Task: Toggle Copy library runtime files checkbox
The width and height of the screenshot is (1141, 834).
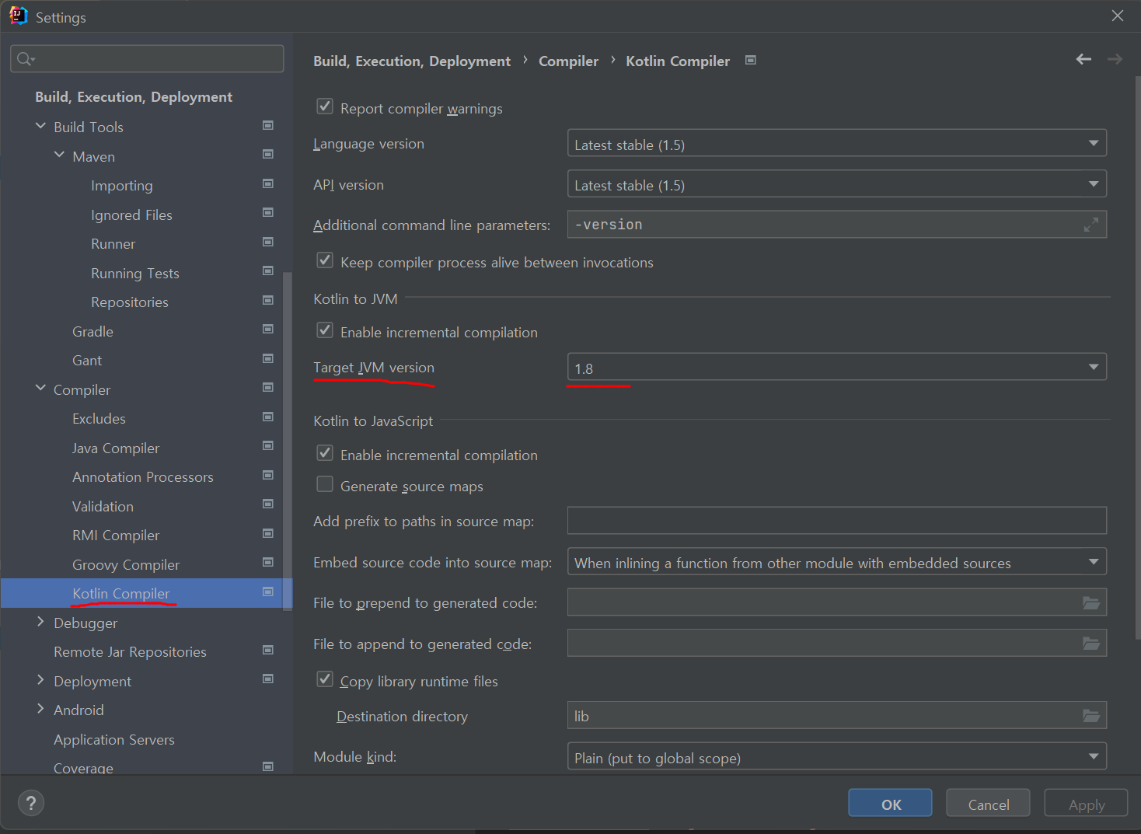Action: [325, 679]
